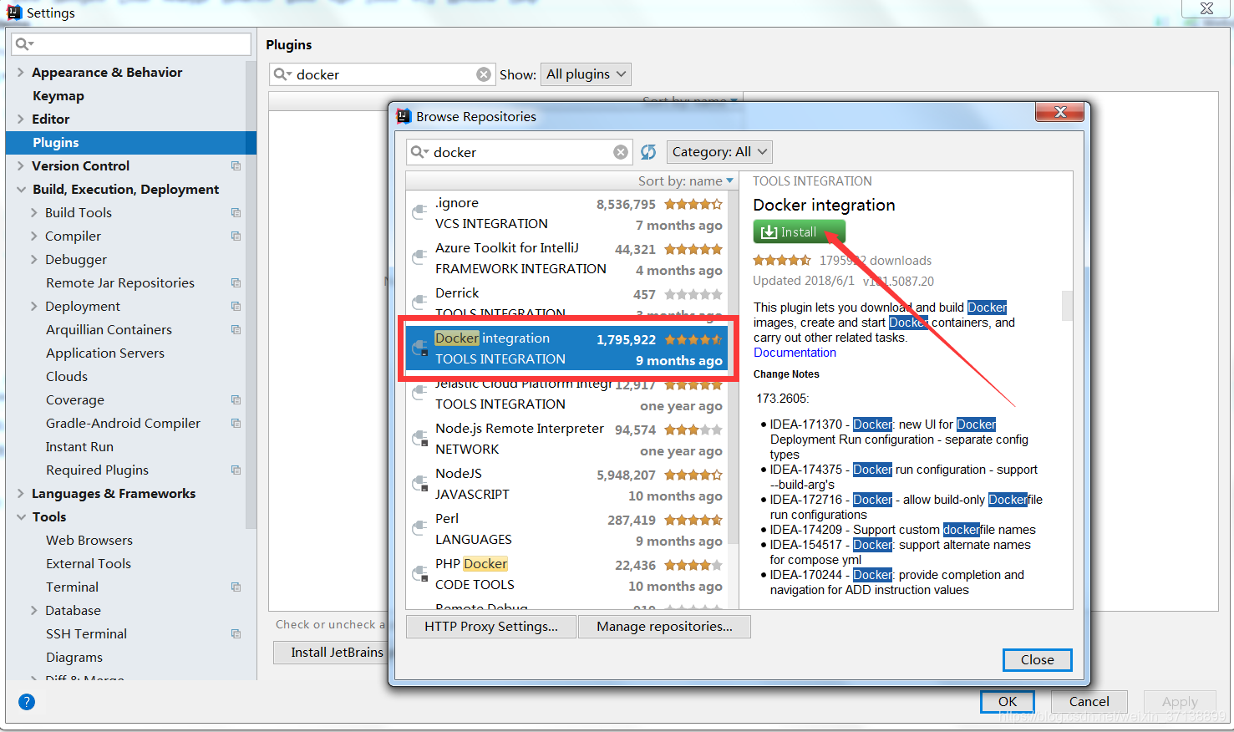Expand the Editor tree node

20,119
